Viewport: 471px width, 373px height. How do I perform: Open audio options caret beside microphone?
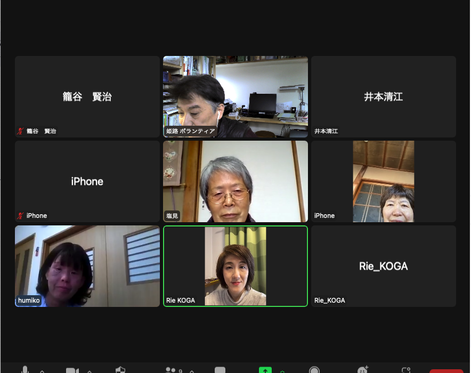click(42, 371)
